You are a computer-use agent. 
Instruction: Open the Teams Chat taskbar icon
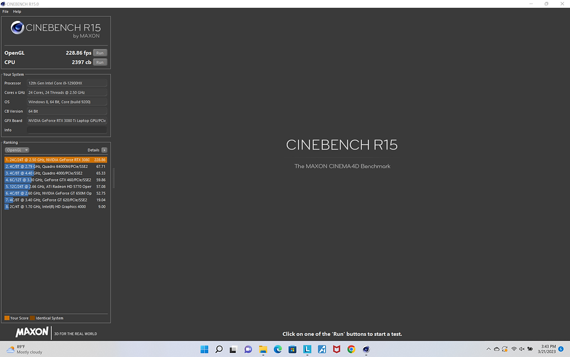point(248,349)
